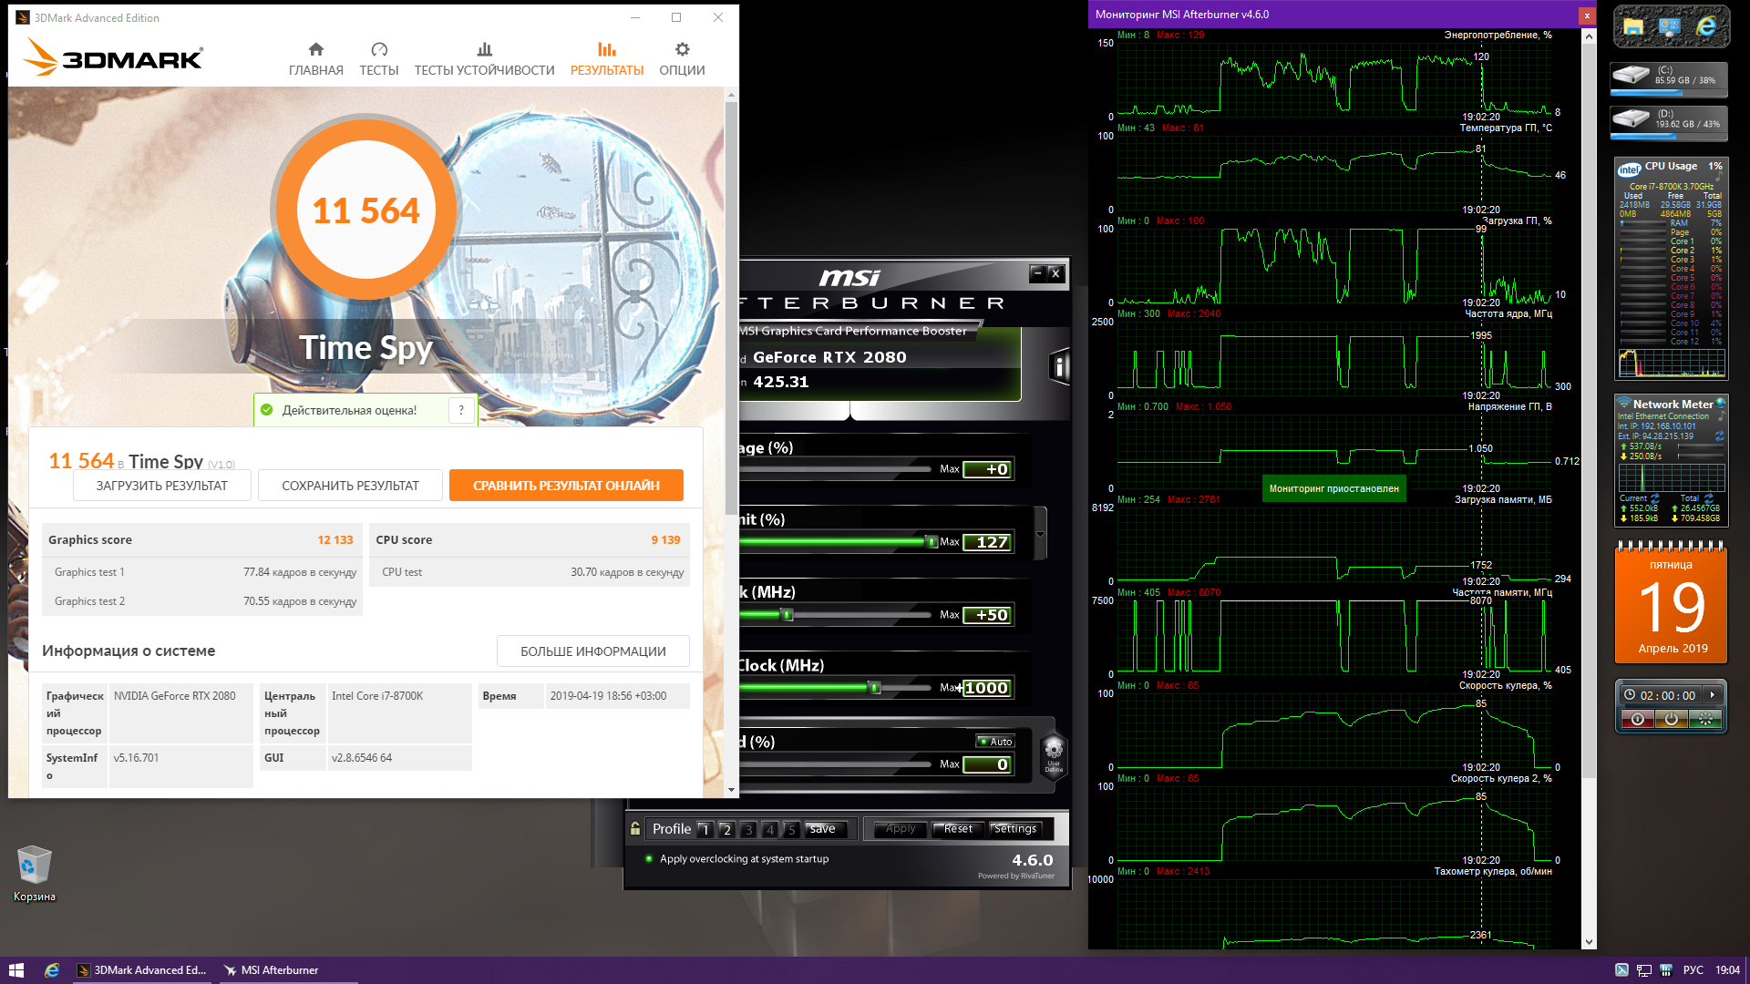Click the profile lock padlock icon
Image resolution: width=1750 pixels, height=984 pixels.
point(635,829)
